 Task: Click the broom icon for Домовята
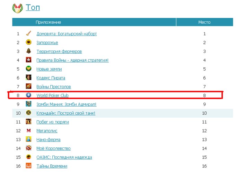[x=29, y=34]
